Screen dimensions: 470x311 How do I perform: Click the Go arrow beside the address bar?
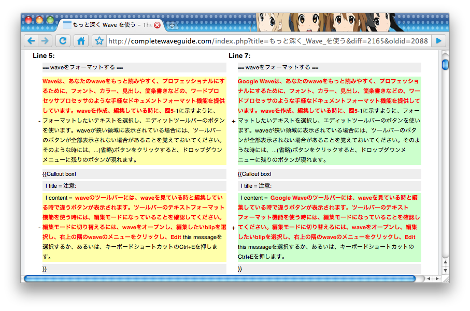point(439,41)
